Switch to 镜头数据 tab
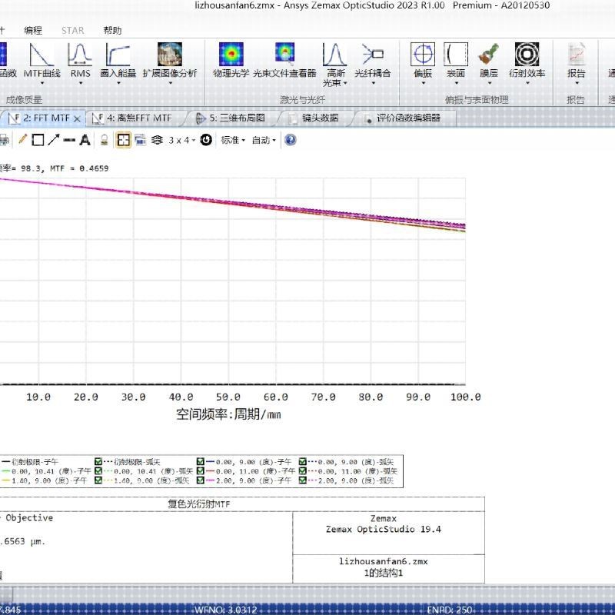Screen dimensions: 615x615 316,118
